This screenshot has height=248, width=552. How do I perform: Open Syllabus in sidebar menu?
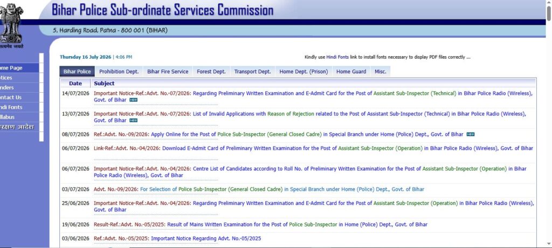[x=19, y=118]
